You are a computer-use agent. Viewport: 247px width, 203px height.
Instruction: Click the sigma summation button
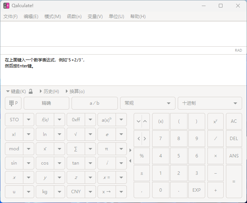point(76,149)
